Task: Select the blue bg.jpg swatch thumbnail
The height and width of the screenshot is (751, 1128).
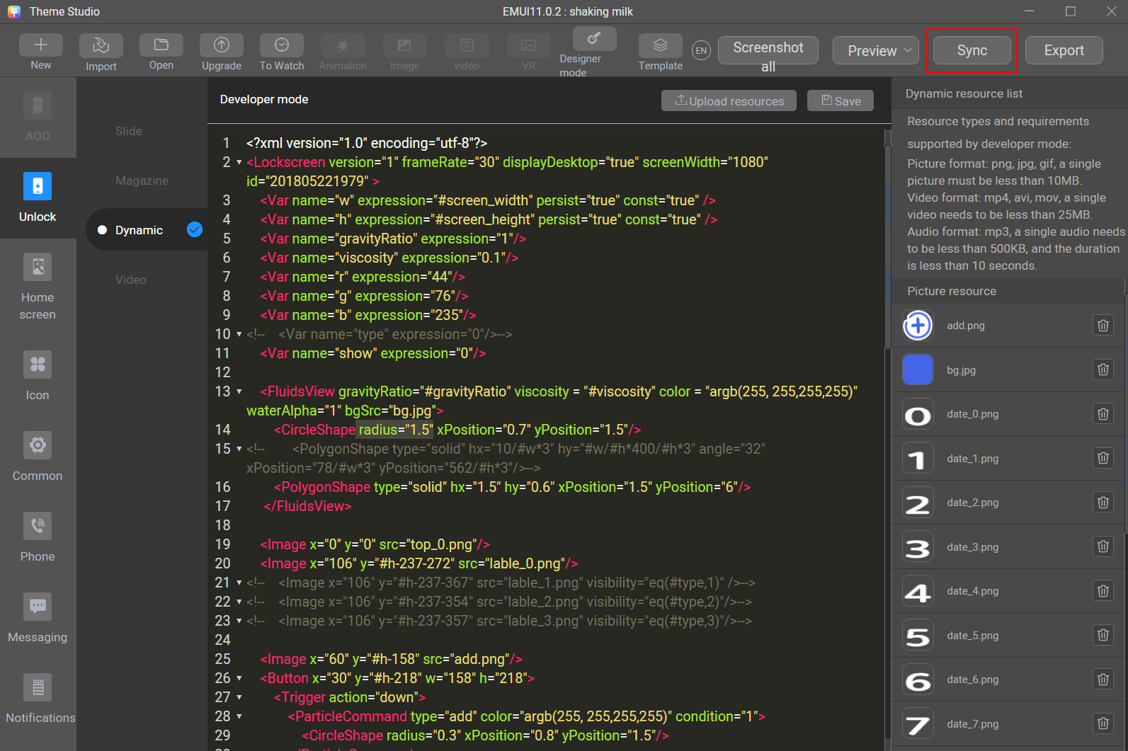Action: pyautogui.click(x=918, y=370)
